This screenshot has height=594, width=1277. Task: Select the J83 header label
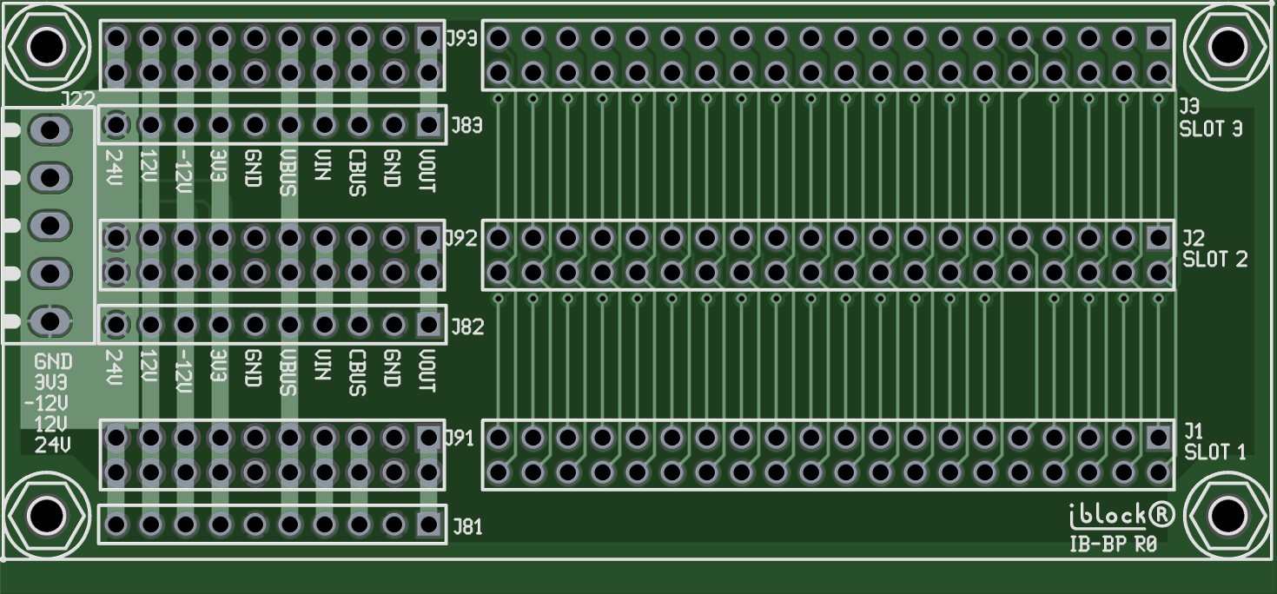[x=466, y=128]
